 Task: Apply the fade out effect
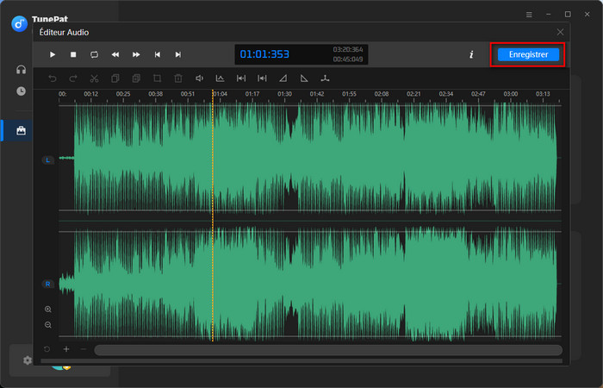[x=304, y=78]
